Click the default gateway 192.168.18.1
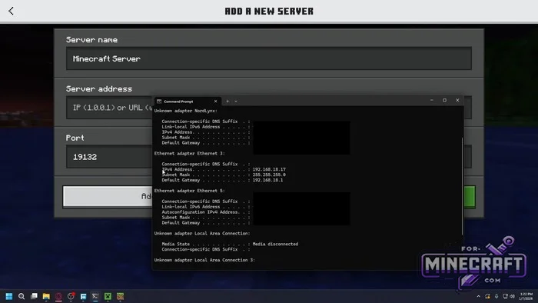The width and height of the screenshot is (538, 303). (267, 180)
